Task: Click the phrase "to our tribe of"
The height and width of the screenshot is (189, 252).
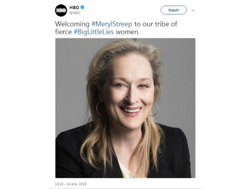Action: pos(156,24)
